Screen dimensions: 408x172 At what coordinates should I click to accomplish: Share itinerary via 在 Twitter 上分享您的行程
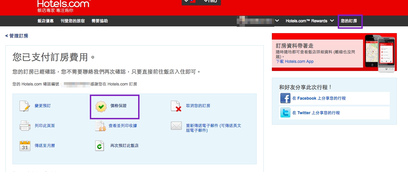316,113
